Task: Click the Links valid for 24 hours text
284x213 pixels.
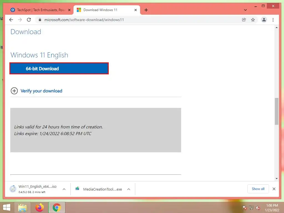Action: tap(58, 127)
